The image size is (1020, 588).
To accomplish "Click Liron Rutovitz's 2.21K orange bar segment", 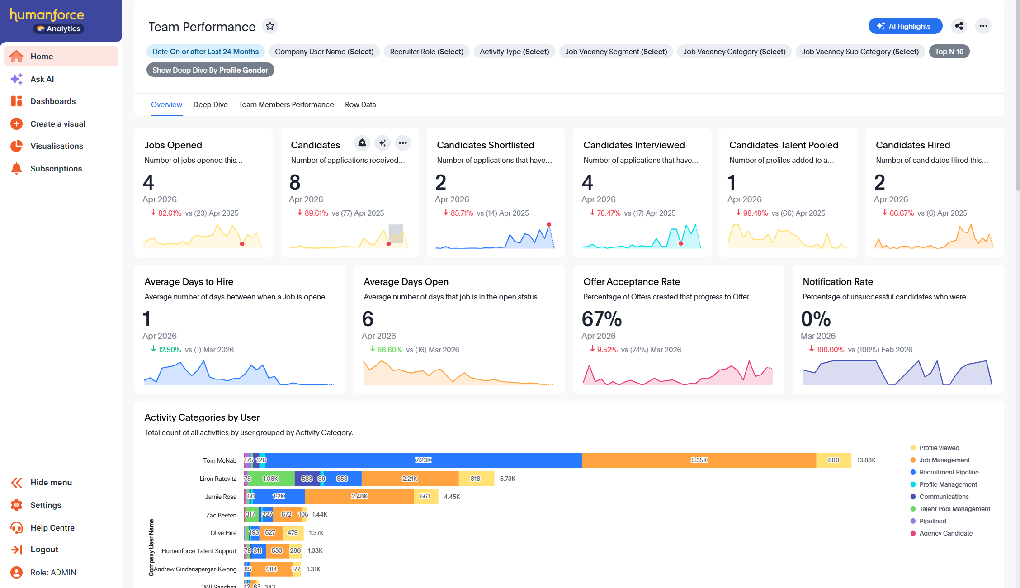I will click(x=410, y=479).
